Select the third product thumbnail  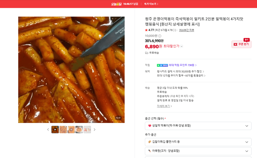(71, 129)
